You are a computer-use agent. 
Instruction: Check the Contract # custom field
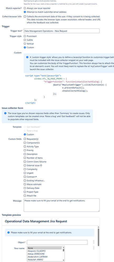tap(25, 177)
